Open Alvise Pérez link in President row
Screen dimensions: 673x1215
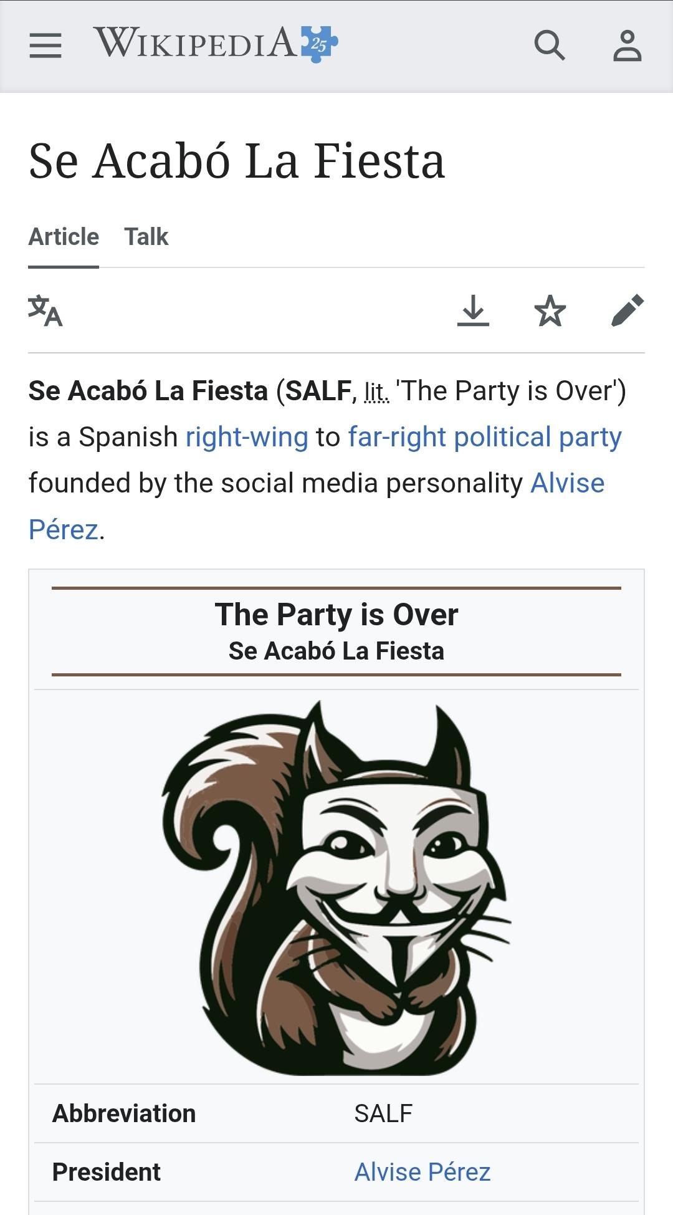point(422,1172)
